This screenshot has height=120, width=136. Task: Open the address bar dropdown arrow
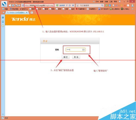click(x=73, y=5)
